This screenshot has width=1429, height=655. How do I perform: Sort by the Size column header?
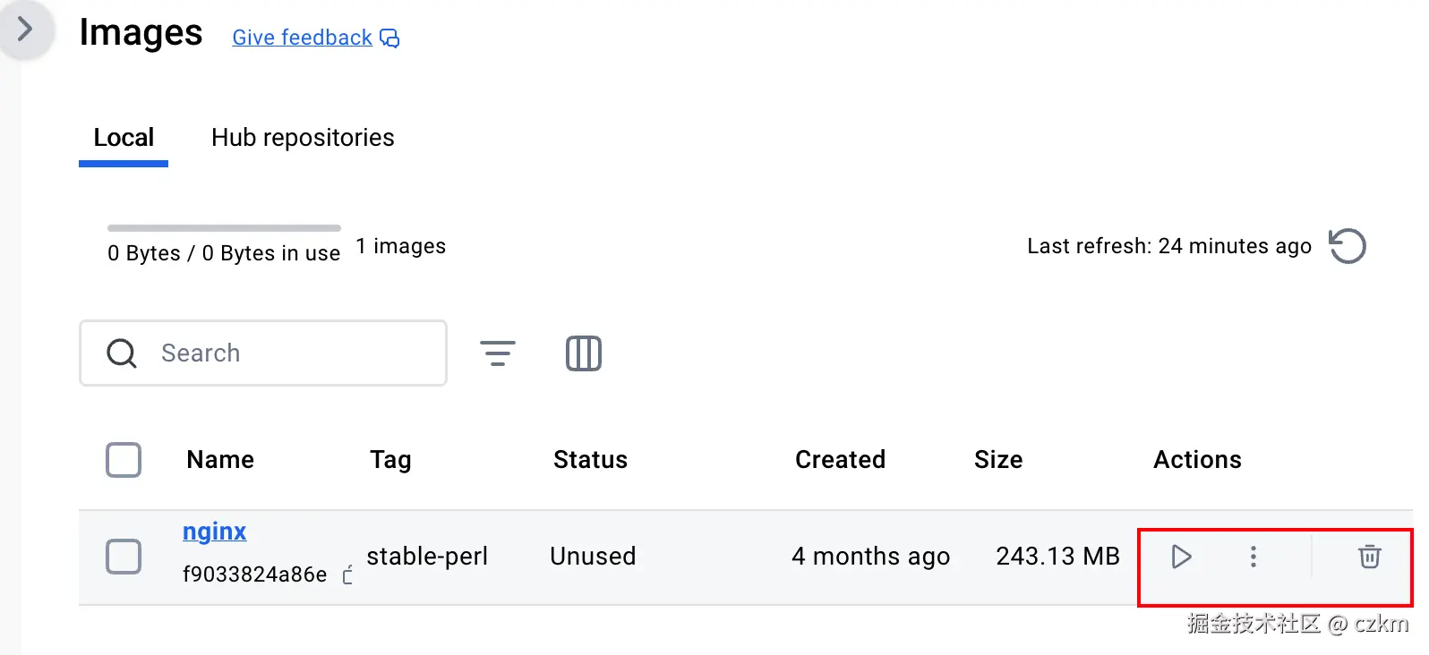(998, 460)
